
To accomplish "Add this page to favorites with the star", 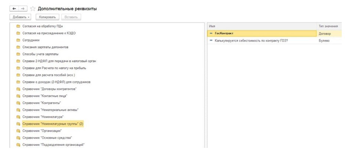I will pos(33,9).
